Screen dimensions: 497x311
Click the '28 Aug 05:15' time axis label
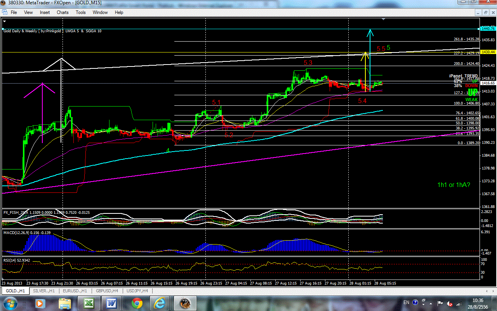pyautogui.click(x=384, y=283)
